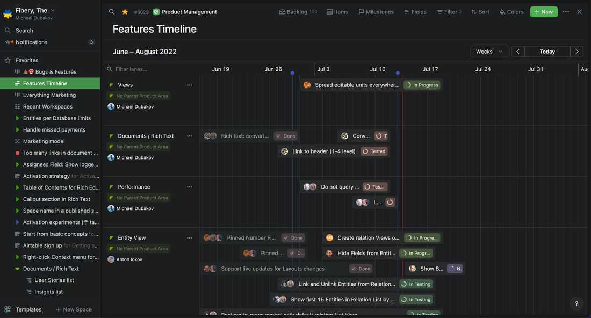The image size is (591, 318).
Task: Open Notifications in the sidebar
Action: (31, 42)
